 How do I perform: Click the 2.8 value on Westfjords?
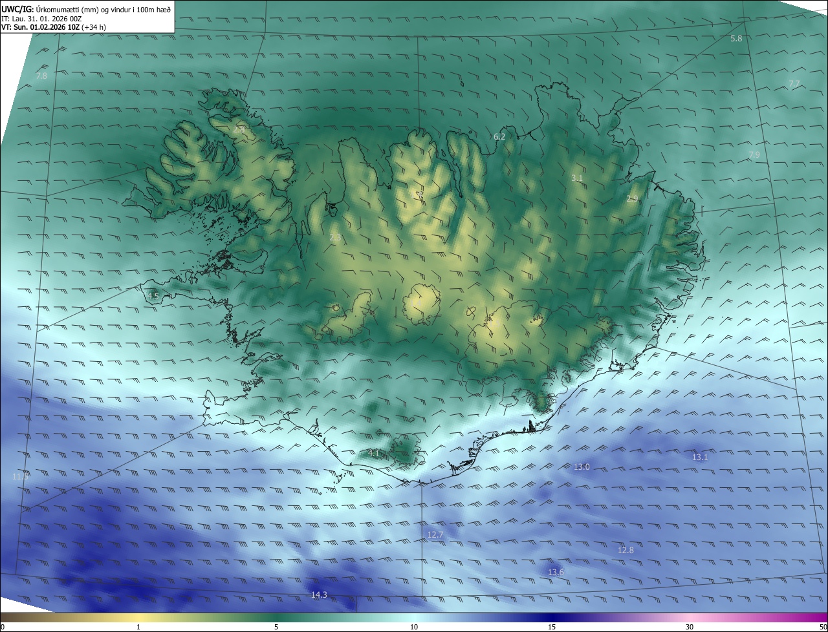pos(239,130)
